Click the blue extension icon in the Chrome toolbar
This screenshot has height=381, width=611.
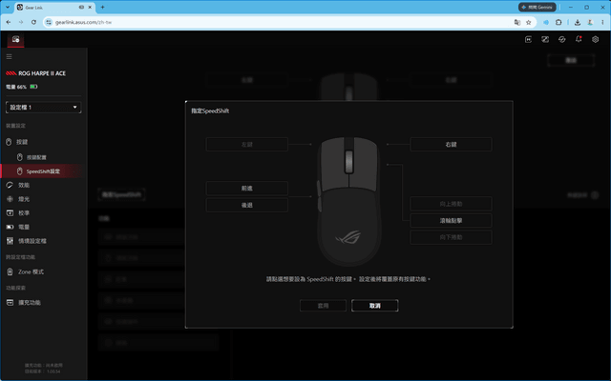546,22
